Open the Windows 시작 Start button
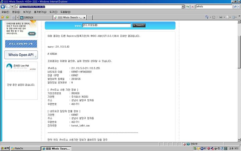Image resolution: width=241 pixels, height=151 pixels. (5, 148)
